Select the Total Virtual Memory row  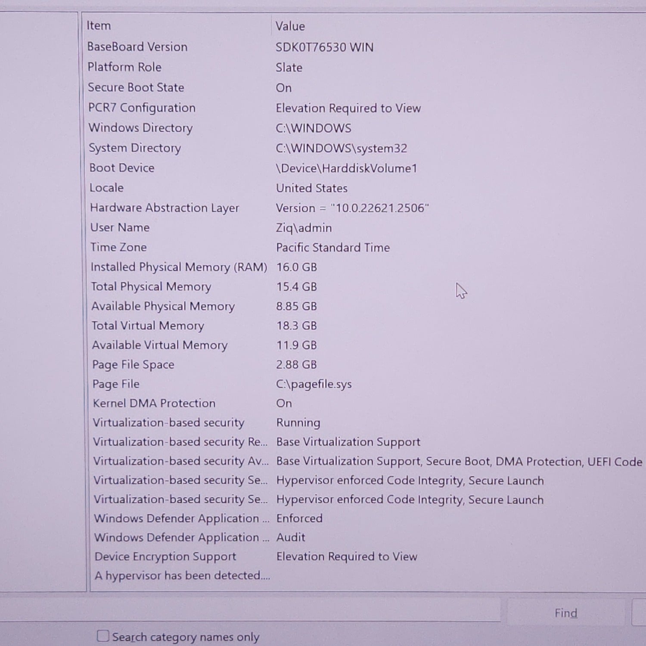coord(147,326)
